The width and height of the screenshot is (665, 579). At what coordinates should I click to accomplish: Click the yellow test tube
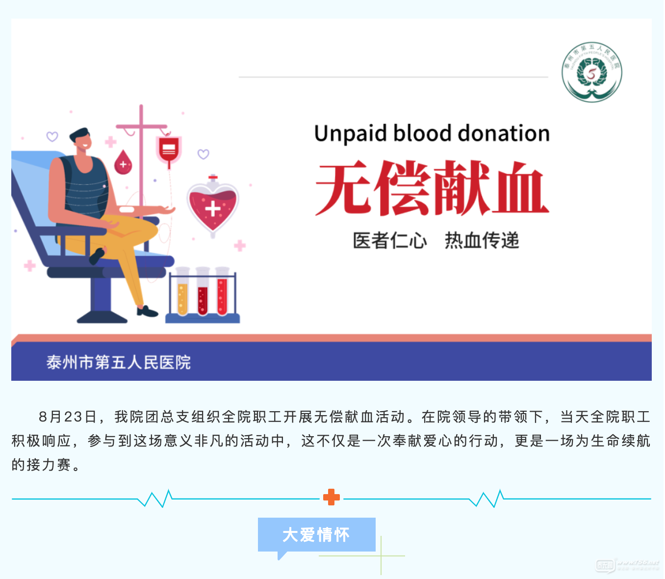pos(182,291)
